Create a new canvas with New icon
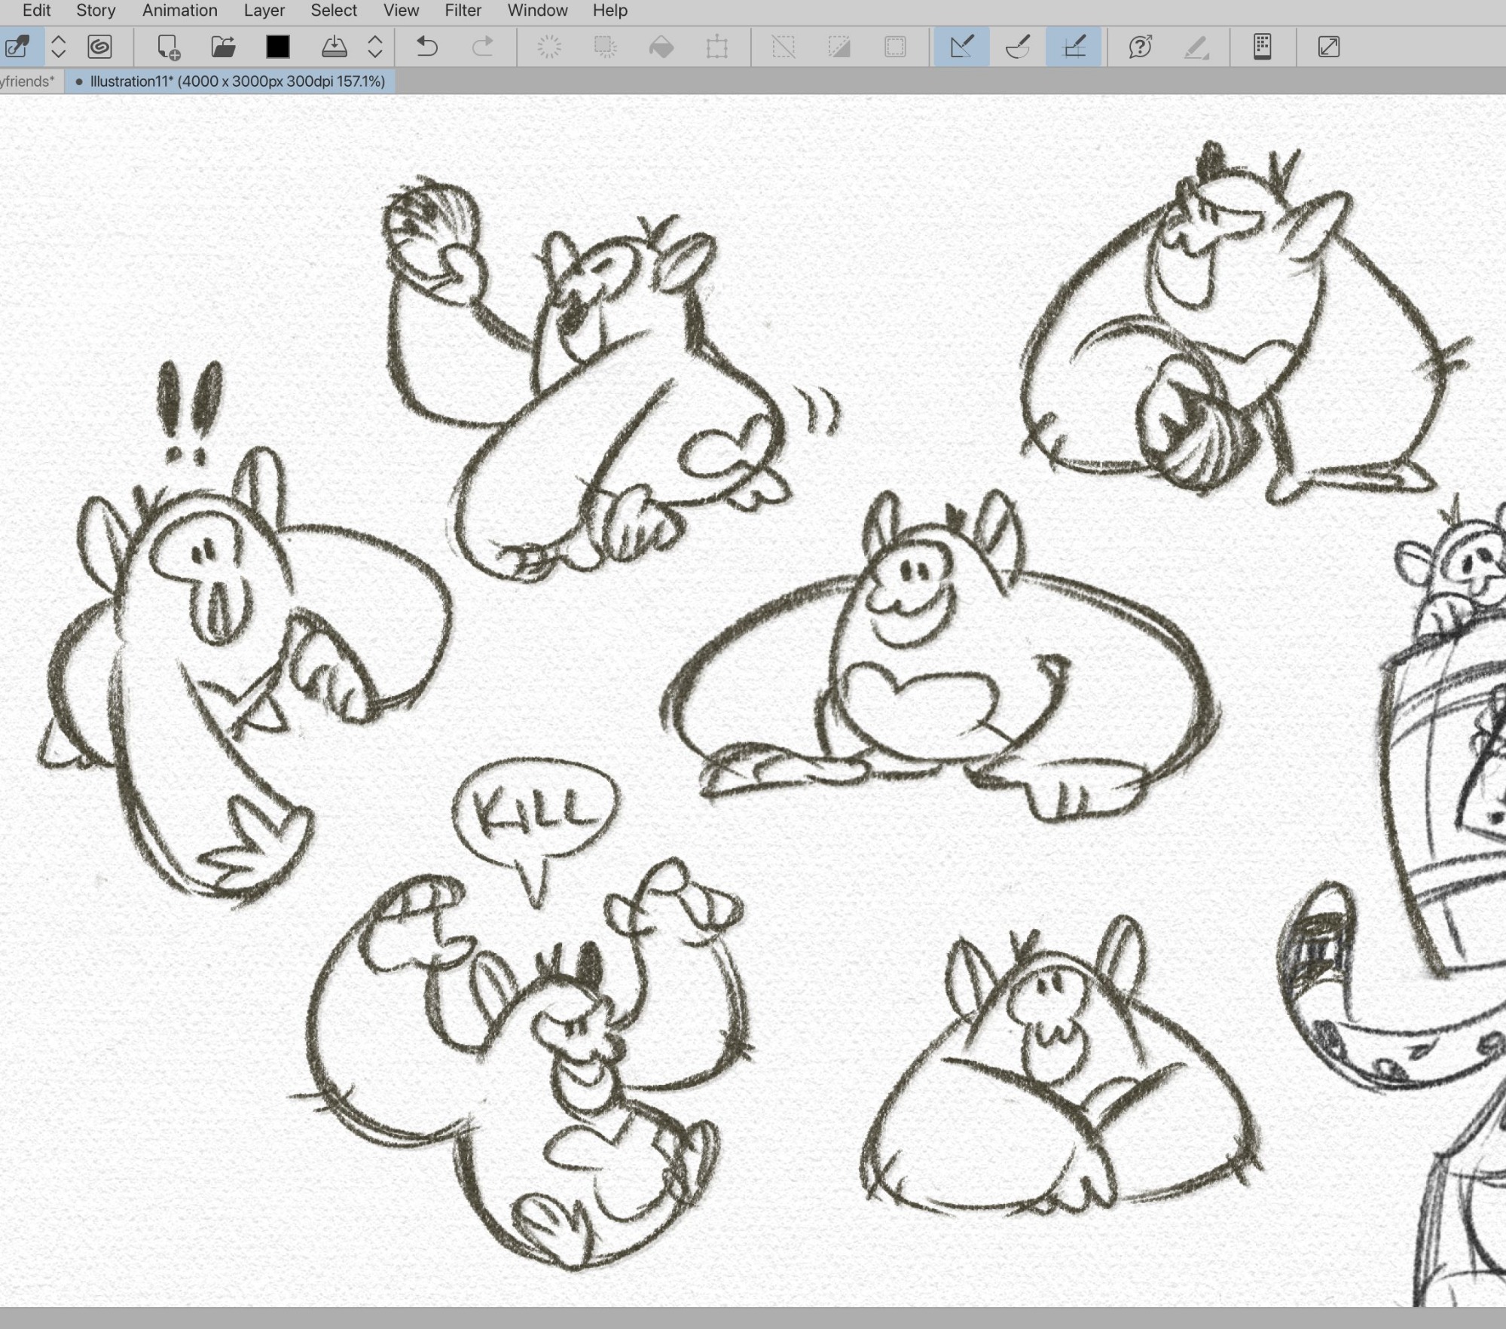Viewport: 1506px width, 1329px height. coord(168,47)
